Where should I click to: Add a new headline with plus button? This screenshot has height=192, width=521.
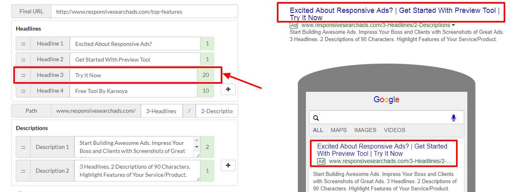tap(228, 89)
